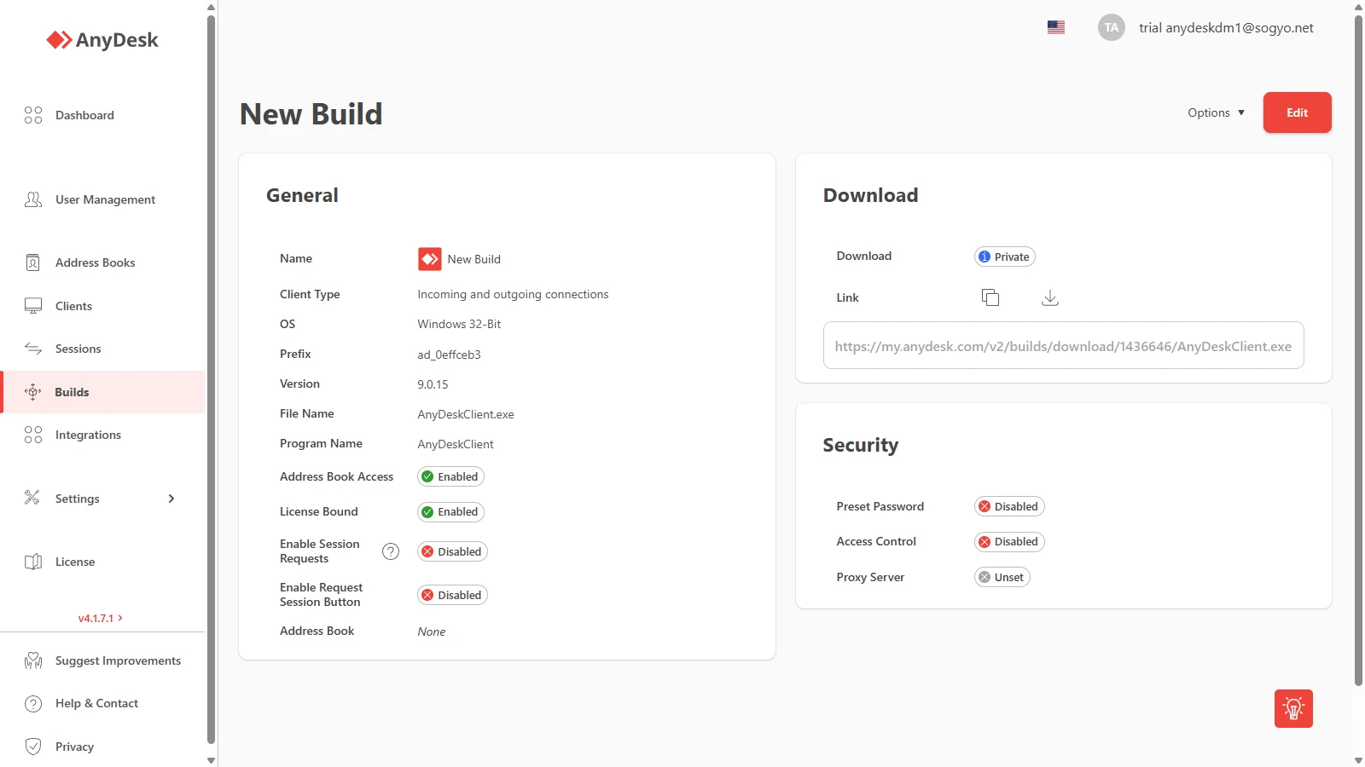The image size is (1365, 767).
Task: Click the prefix value ad_0effceb3
Action: (x=449, y=355)
